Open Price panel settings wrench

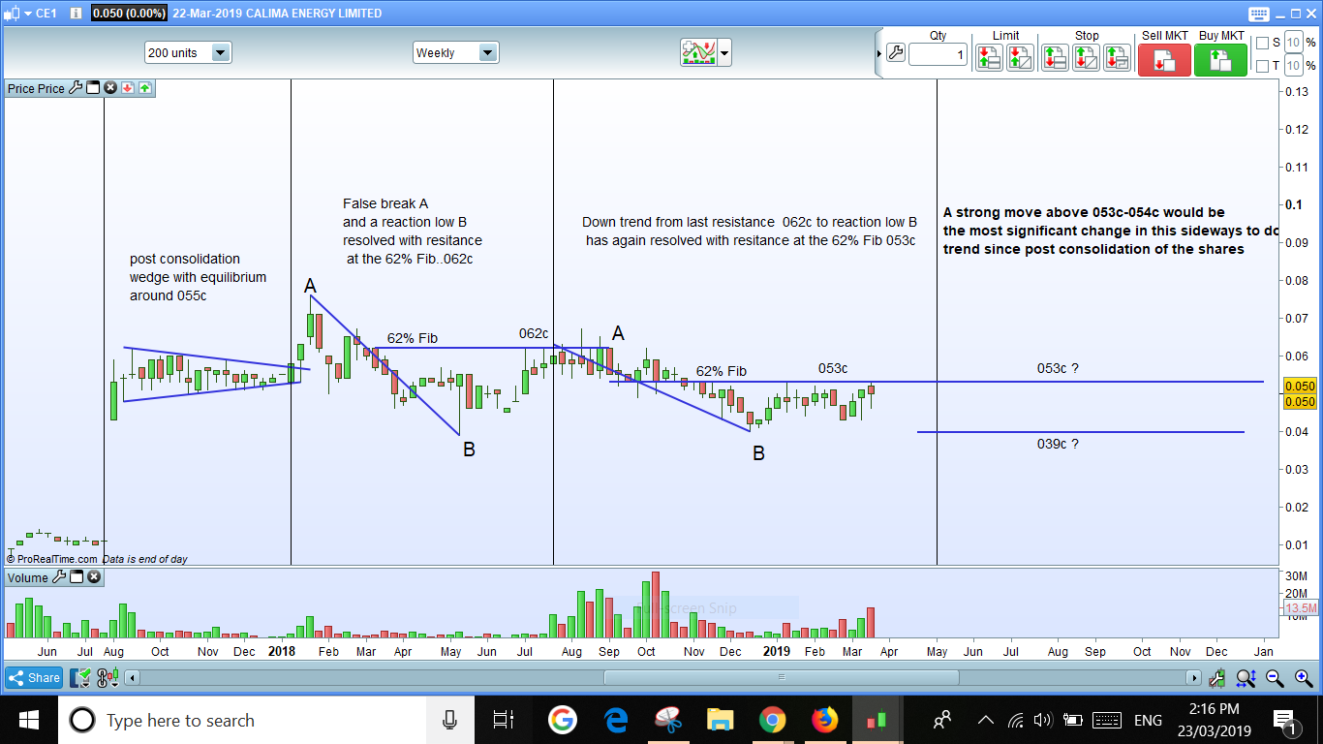76,88
